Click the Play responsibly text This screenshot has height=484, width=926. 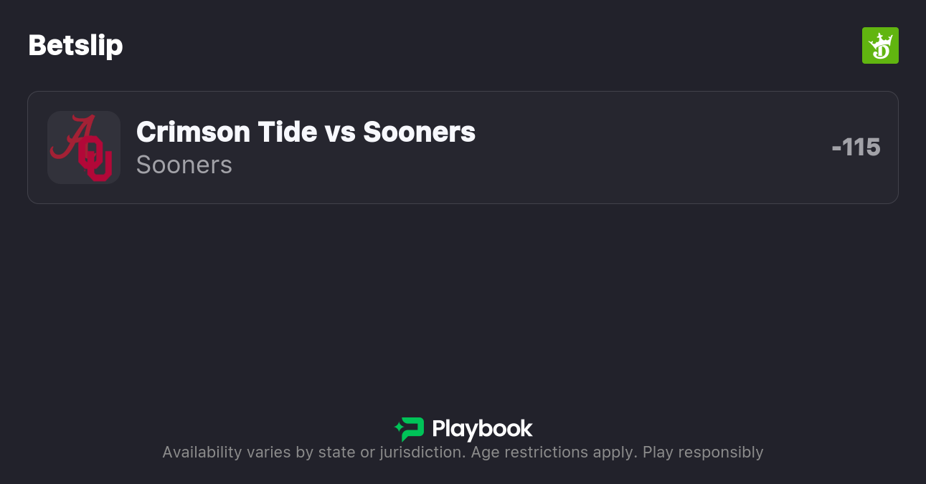pyautogui.click(x=703, y=452)
